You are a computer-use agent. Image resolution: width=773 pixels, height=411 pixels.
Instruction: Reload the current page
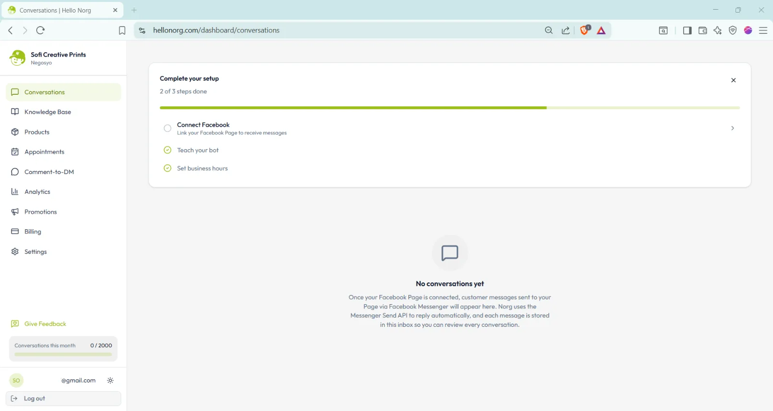(41, 30)
